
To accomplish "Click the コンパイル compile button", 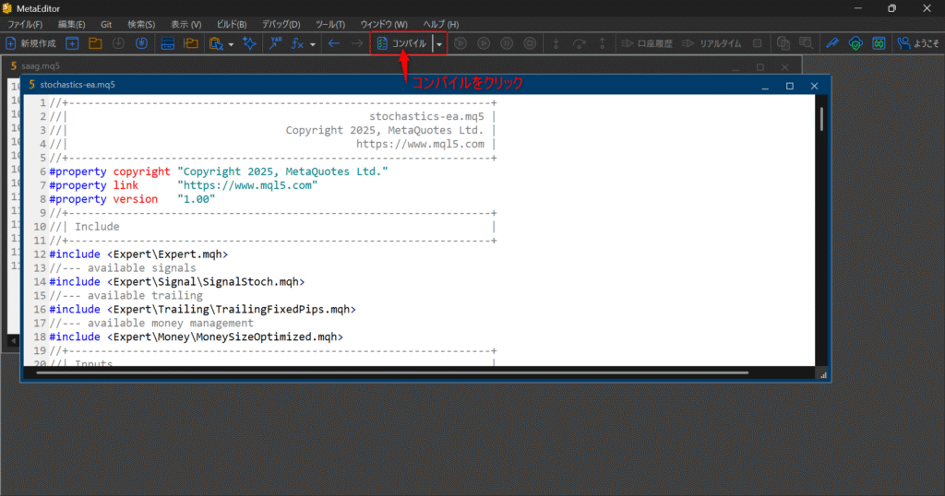I will click(402, 43).
